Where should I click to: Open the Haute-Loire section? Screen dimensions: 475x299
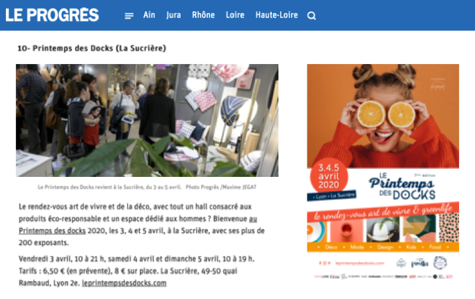pos(276,15)
